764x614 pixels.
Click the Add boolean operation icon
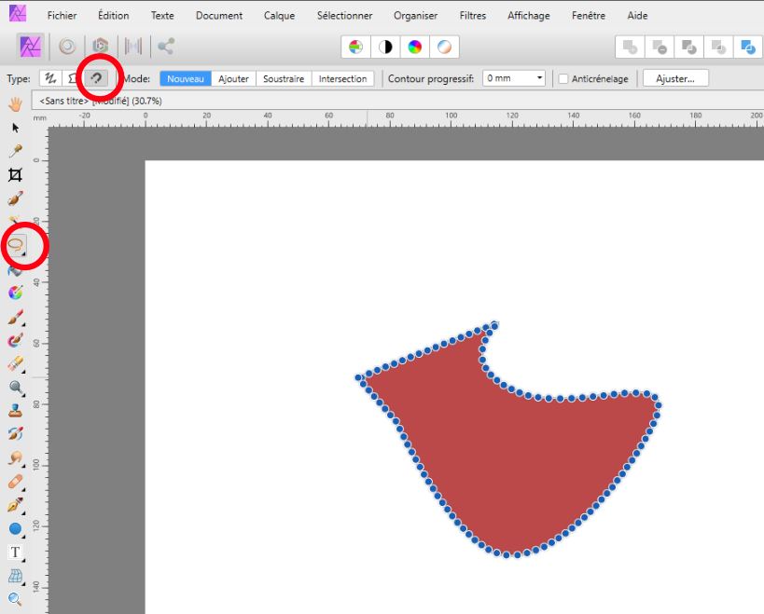630,48
